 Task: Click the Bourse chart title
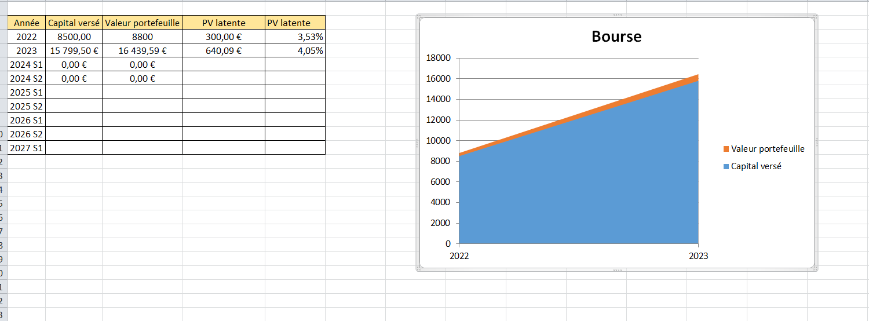pyautogui.click(x=616, y=37)
